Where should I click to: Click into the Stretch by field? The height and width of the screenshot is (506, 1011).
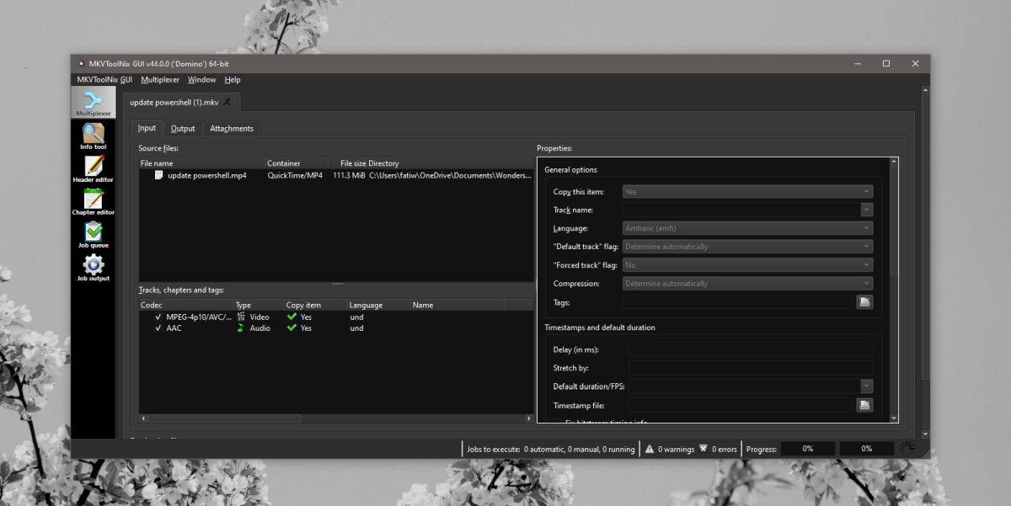pos(751,368)
